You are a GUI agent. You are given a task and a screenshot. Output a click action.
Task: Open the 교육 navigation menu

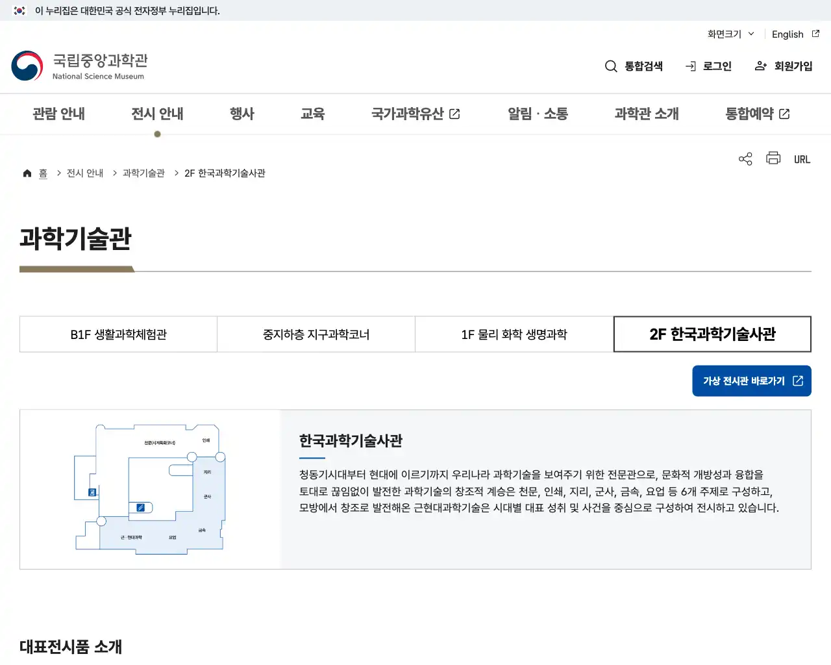tap(313, 114)
